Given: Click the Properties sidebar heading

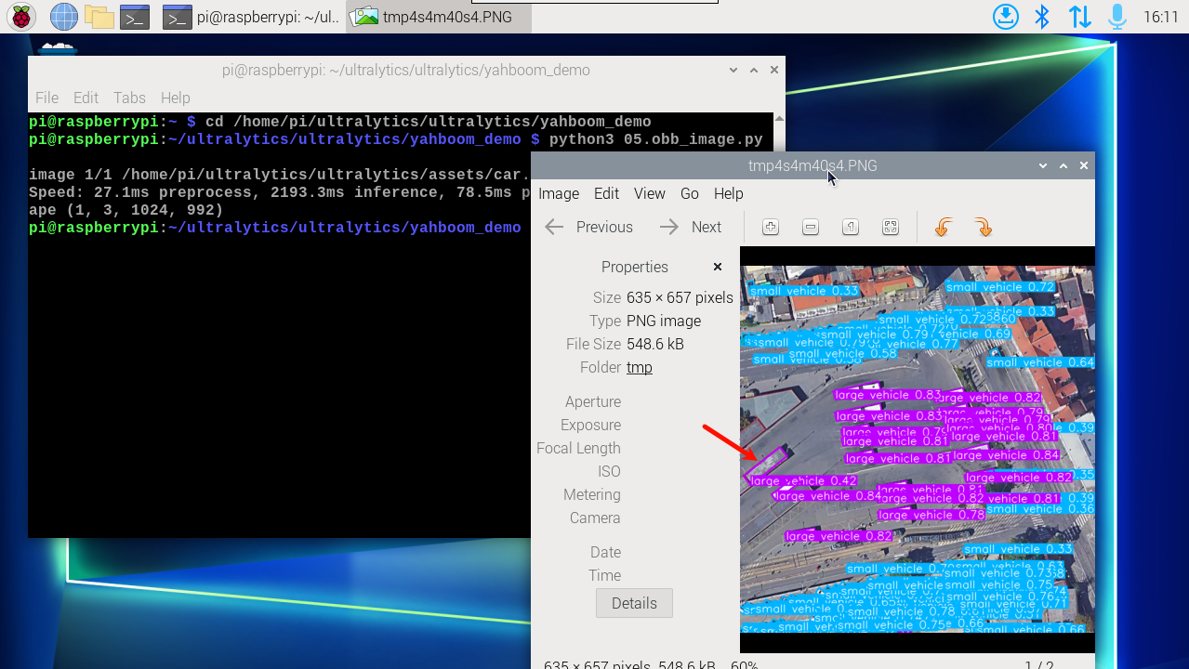Looking at the screenshot, I should click(x=635, y=267).
